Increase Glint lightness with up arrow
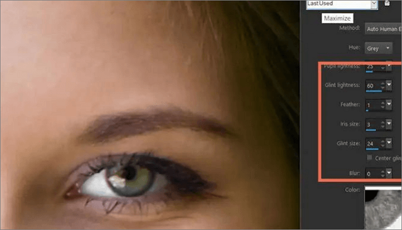402x230 pixels. tap(382, 84)
